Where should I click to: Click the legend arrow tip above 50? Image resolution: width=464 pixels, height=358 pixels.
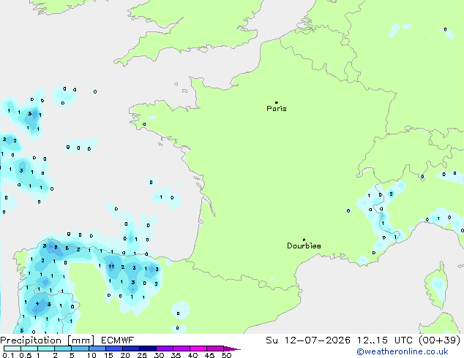[x=232, y=349]
